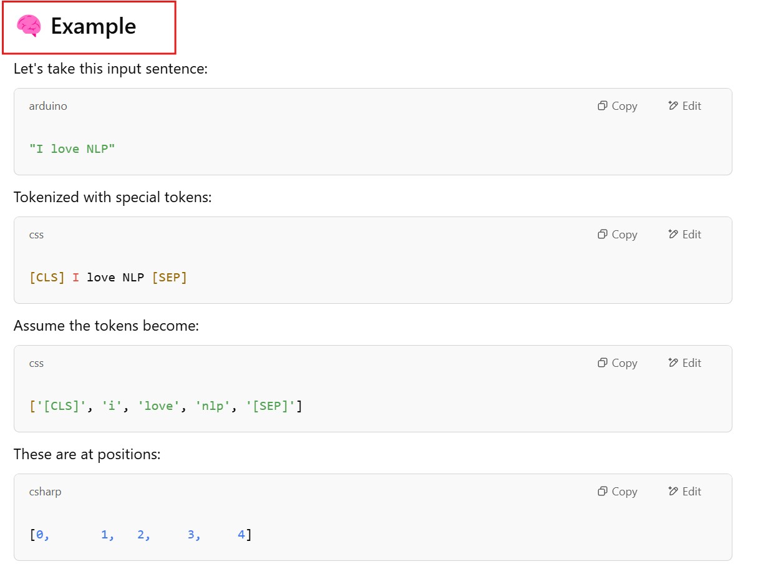Click position number 0 in the array
The image size is (763, 569).
coord(40,535)
